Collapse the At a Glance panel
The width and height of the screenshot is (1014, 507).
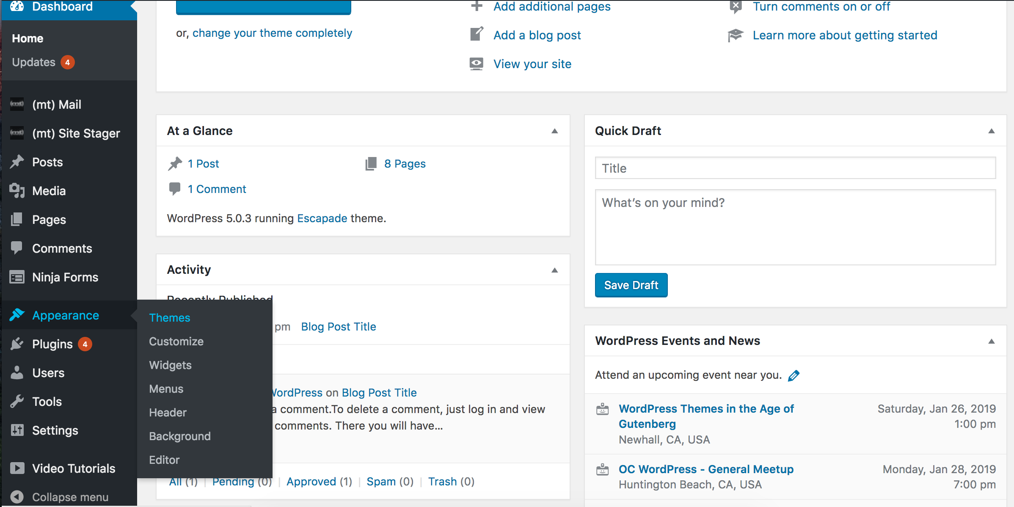(x=555, y=131)
